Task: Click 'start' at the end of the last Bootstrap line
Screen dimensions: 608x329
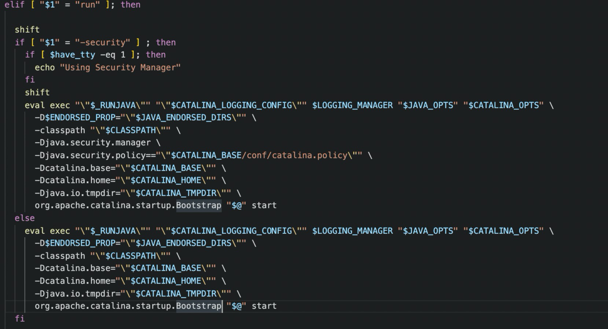Action: point(264,306)
